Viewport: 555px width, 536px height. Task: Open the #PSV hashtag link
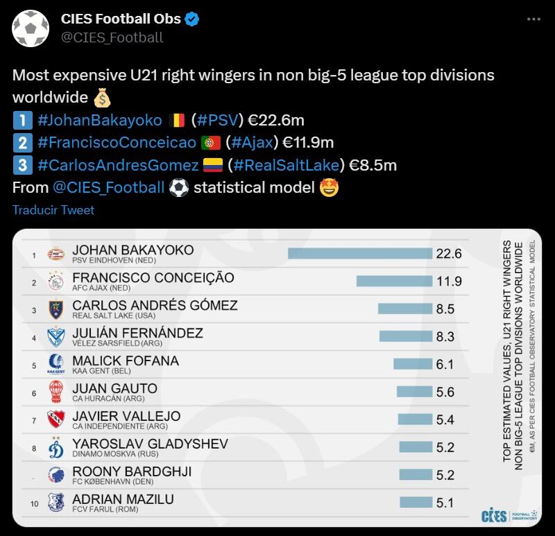tap(218, 120)
